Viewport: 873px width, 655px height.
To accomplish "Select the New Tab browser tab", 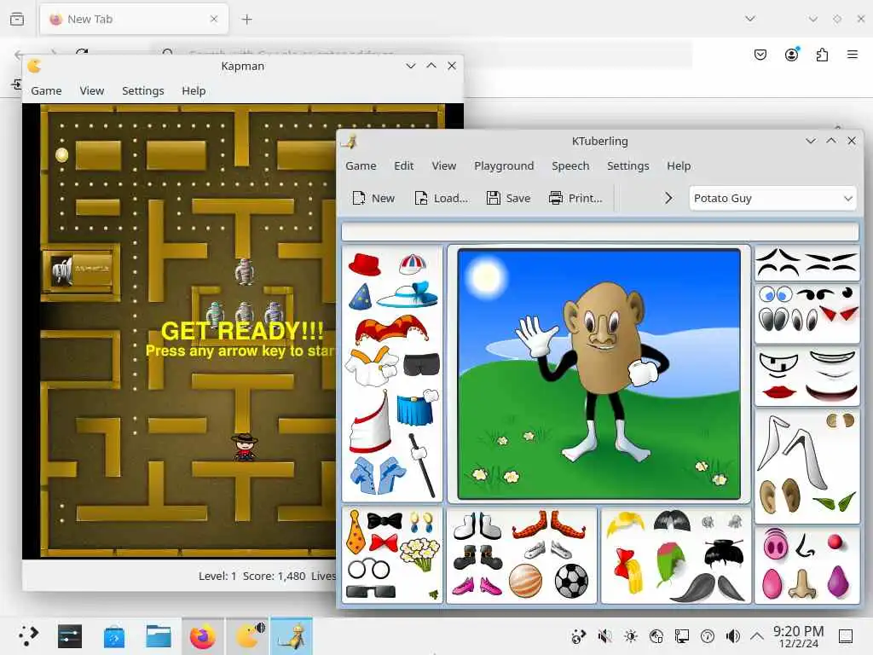I will pyautogui.click(x=134, y=20).
